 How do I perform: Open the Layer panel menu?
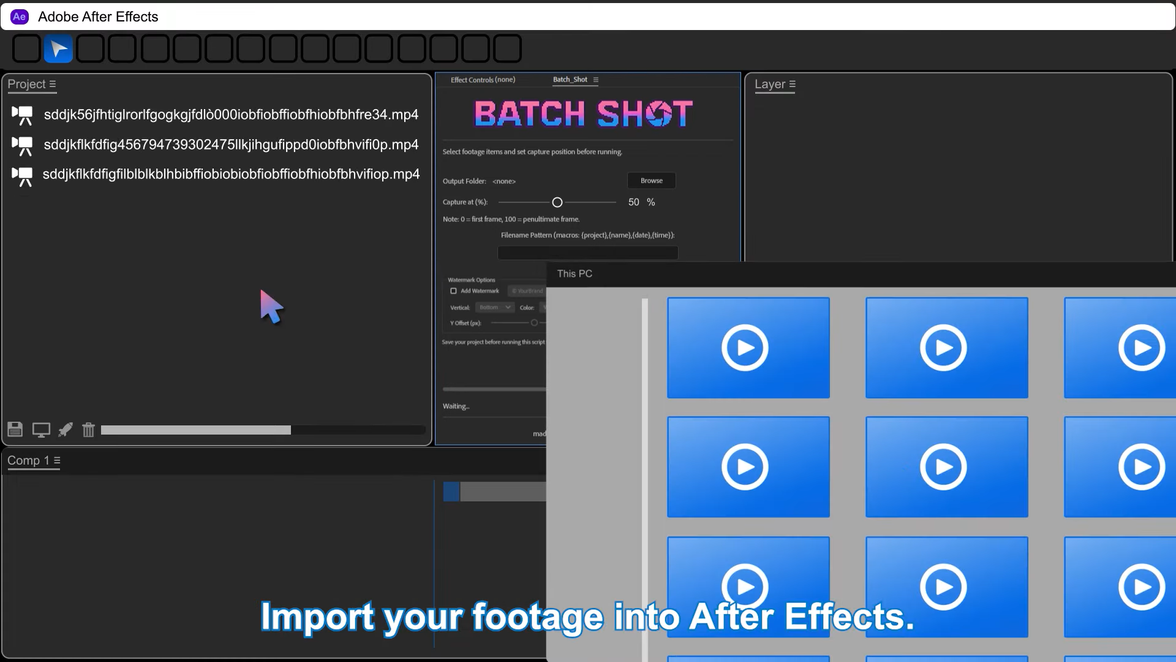(x=792, y=84)
